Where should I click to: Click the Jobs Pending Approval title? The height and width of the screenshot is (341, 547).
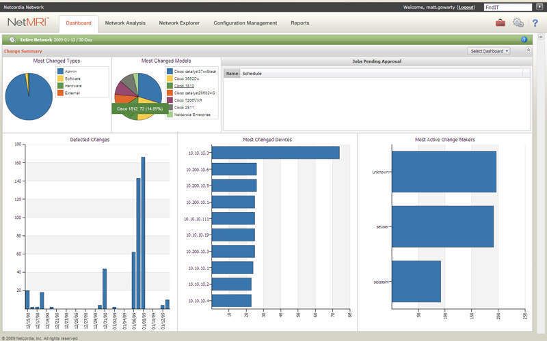(x=377, y=61)
